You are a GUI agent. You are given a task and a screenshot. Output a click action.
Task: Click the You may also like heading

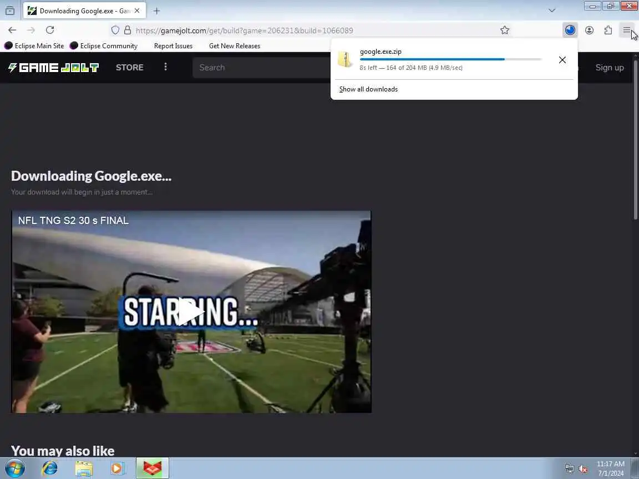coord(63,451)
